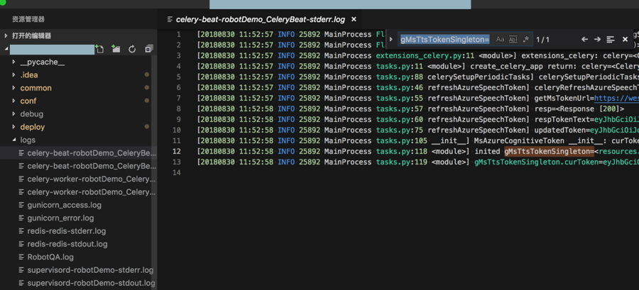Click the New Folder icon in explorer
The width and height of the screenshot is (639, 290).
pos(116,49)
